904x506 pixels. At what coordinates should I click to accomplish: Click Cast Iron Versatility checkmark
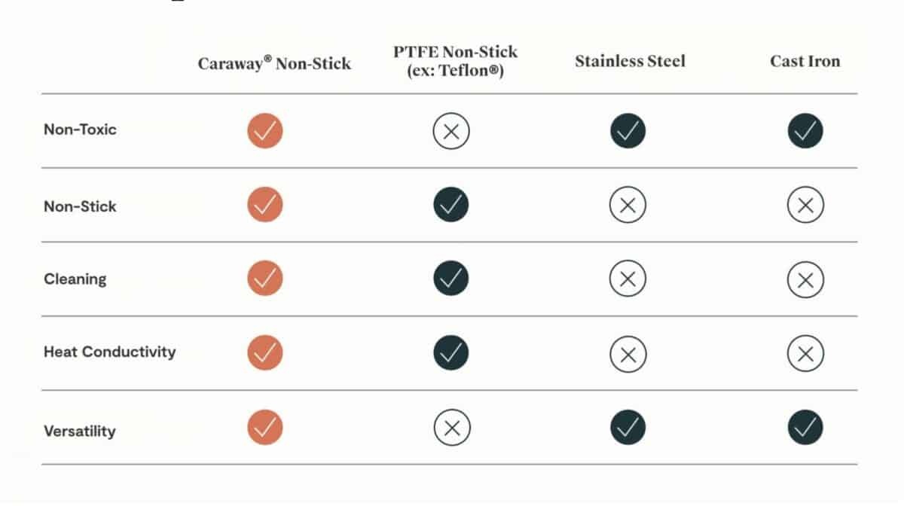[805, 428]
